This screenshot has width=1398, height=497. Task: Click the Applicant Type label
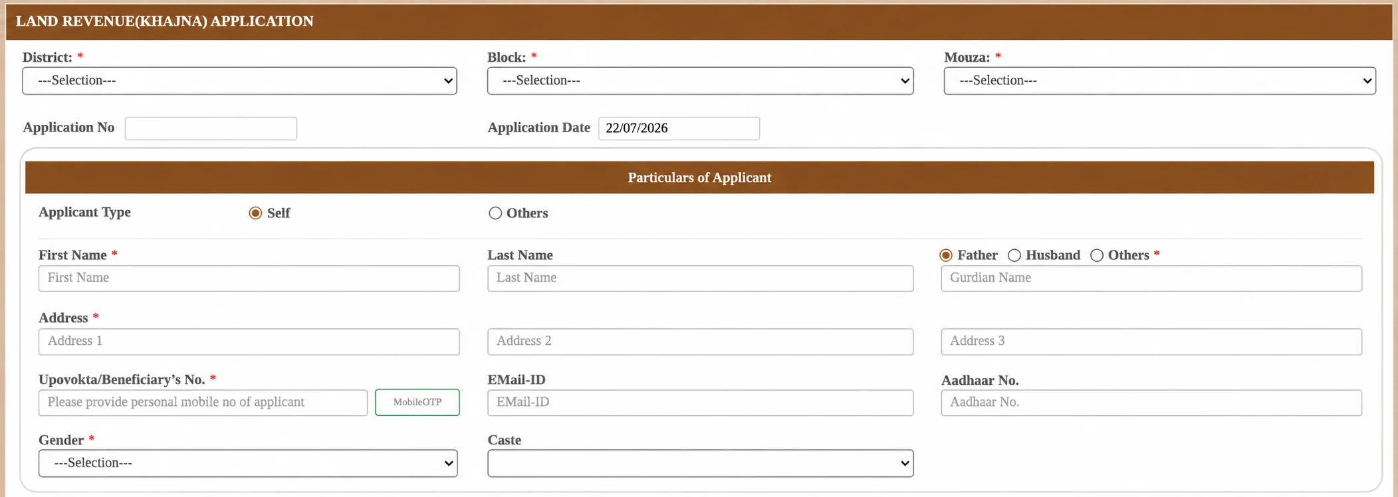(x=84, y=213)
